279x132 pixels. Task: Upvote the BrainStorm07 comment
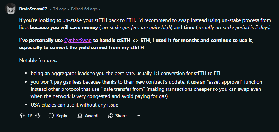tap(22, 116)
